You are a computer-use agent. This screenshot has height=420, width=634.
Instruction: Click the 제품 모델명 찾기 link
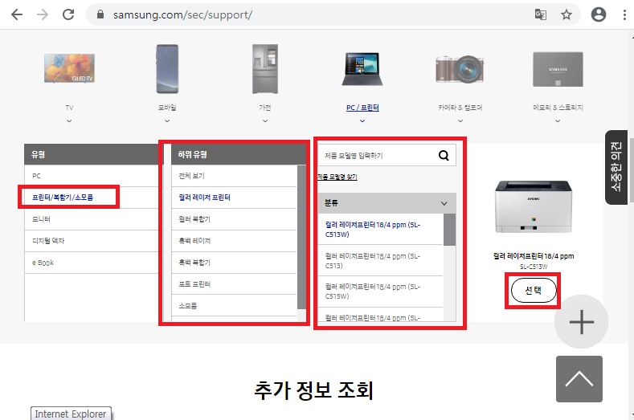click(x=337, y=177)
